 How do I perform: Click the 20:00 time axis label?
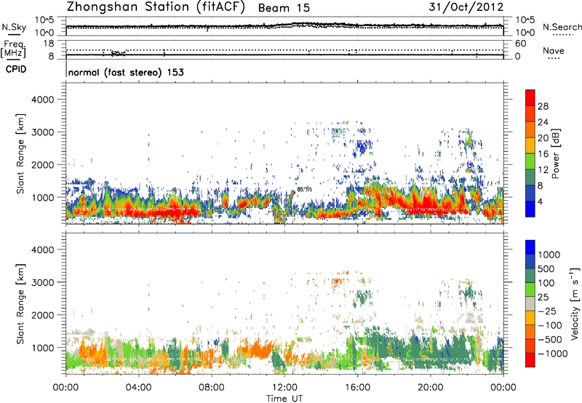coord(431,388)
